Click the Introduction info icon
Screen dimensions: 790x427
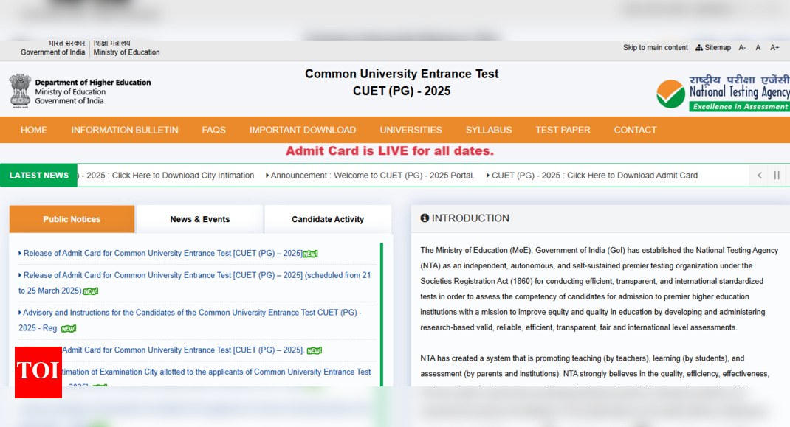tap(425, 218)
